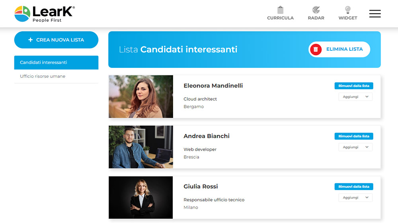This screenshot has width=398, height=223.
Task: Click the red trash icon
Action: point(316,50)
